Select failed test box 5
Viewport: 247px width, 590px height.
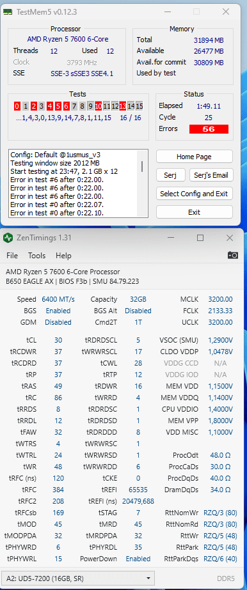click(58, 106)
